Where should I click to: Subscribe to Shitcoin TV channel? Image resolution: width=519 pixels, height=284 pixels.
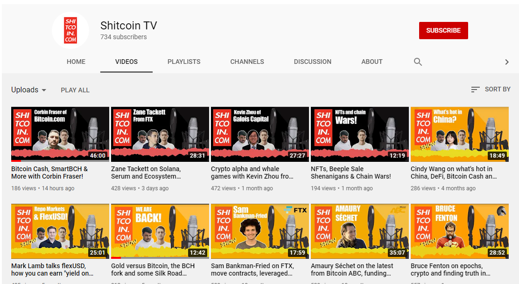[443, 30]
